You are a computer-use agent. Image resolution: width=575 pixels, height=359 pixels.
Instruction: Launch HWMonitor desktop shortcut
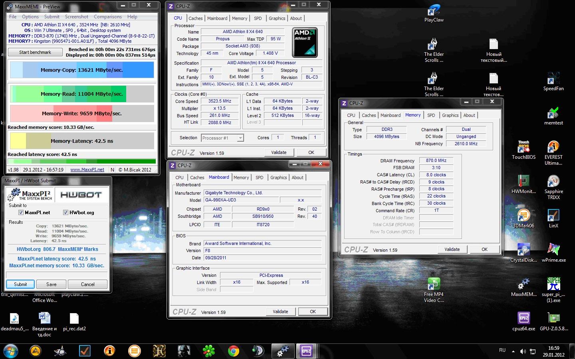[523, 185]
